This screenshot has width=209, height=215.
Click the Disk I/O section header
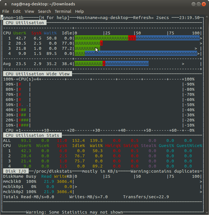16,171
